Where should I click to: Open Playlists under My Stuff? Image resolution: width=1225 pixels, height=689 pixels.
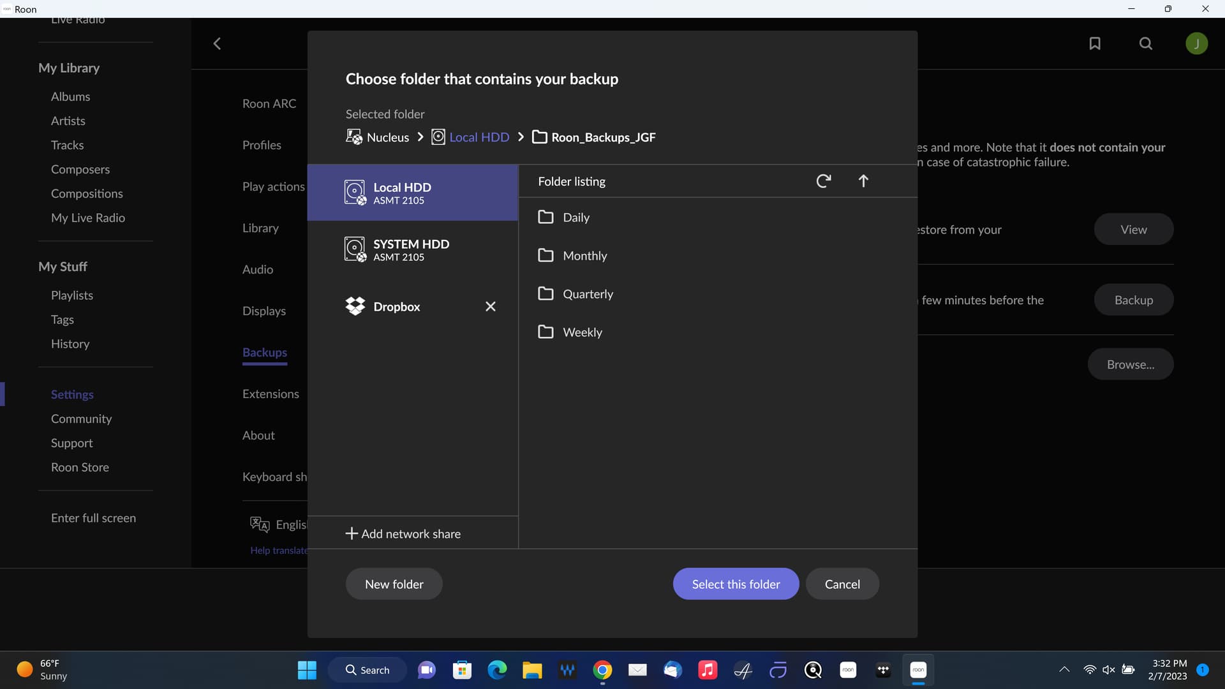[72, 295]
